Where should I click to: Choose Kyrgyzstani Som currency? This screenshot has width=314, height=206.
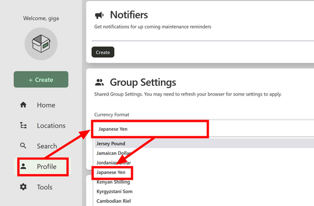point(114,191)
